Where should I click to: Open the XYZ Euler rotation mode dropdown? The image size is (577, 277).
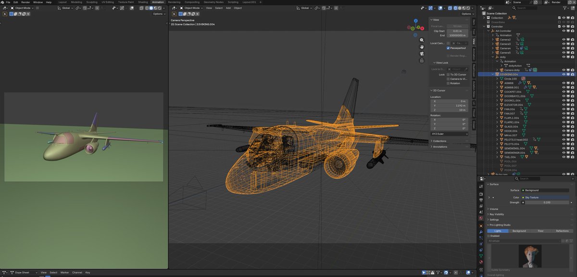click(450, 134)
